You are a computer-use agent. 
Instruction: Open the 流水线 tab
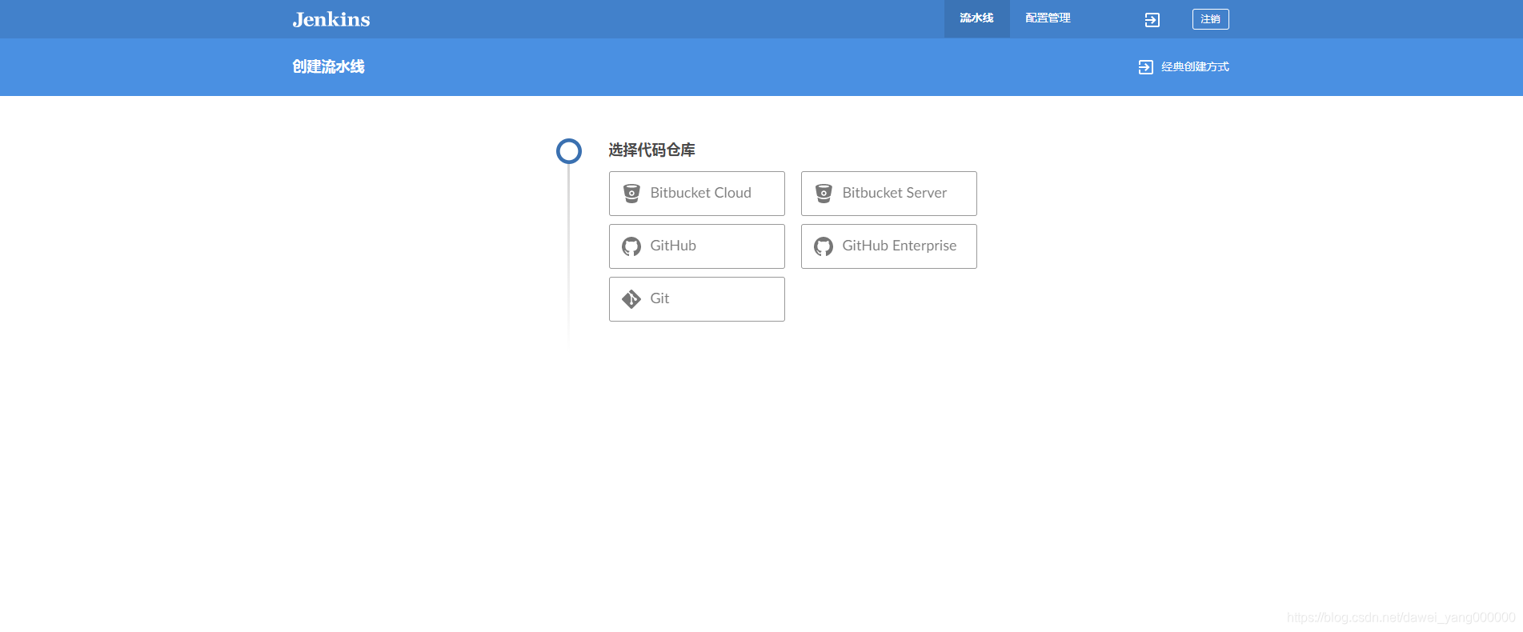(x=977, y=18)
